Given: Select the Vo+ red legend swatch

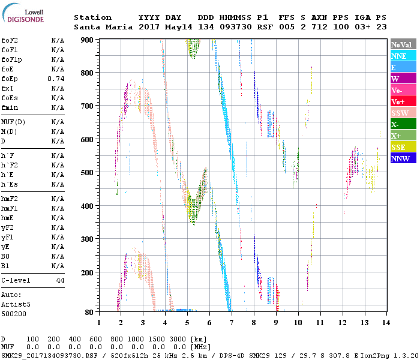Looking at the screenshot, I should point(403,101).
